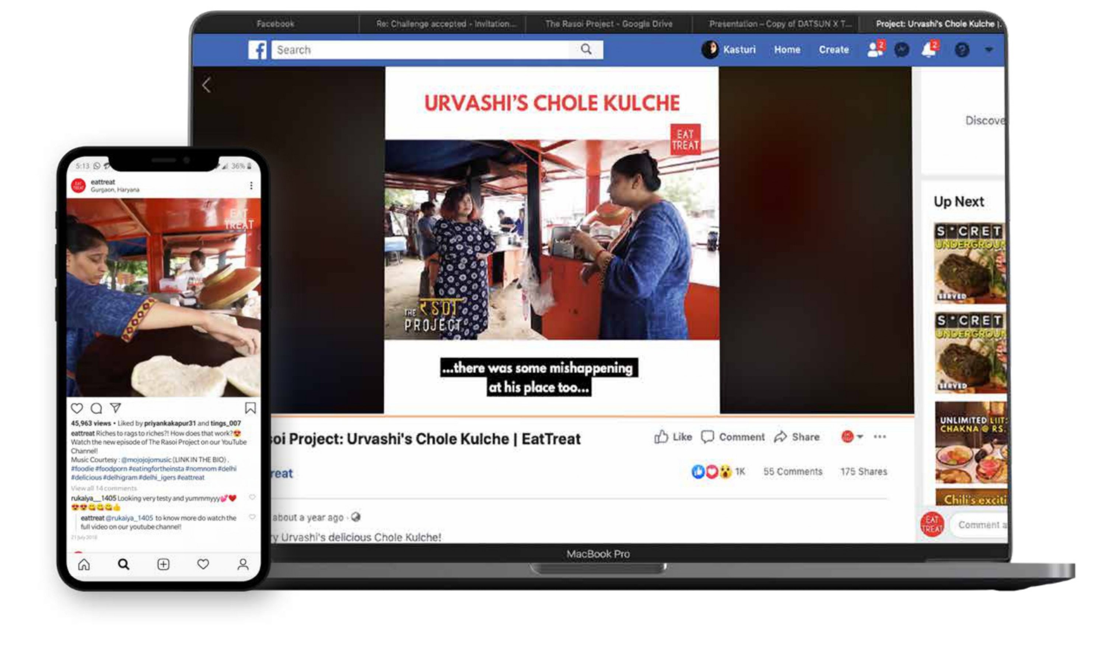This screenshot has width=1105, height=654.
Task: Open the 55 Comments link
Action: 792,472
